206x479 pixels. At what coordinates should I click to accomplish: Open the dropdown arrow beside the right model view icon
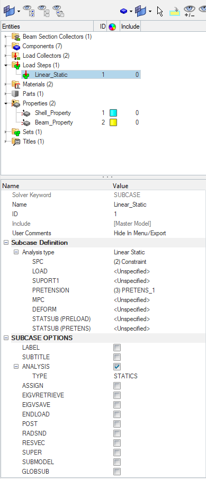point(150,11)
